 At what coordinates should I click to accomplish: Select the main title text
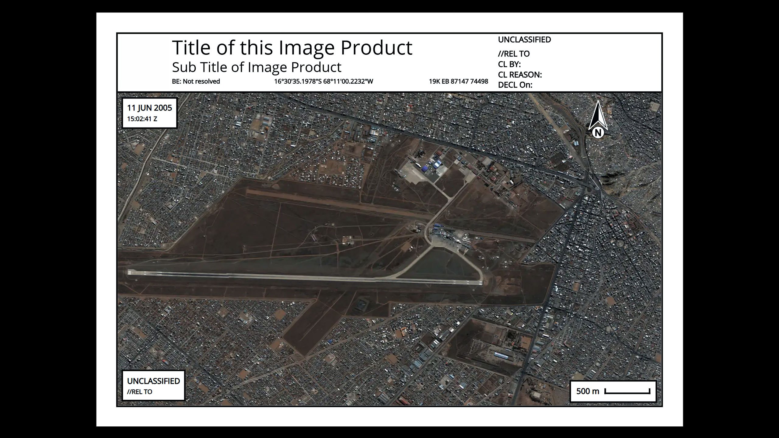click(292, 47)
